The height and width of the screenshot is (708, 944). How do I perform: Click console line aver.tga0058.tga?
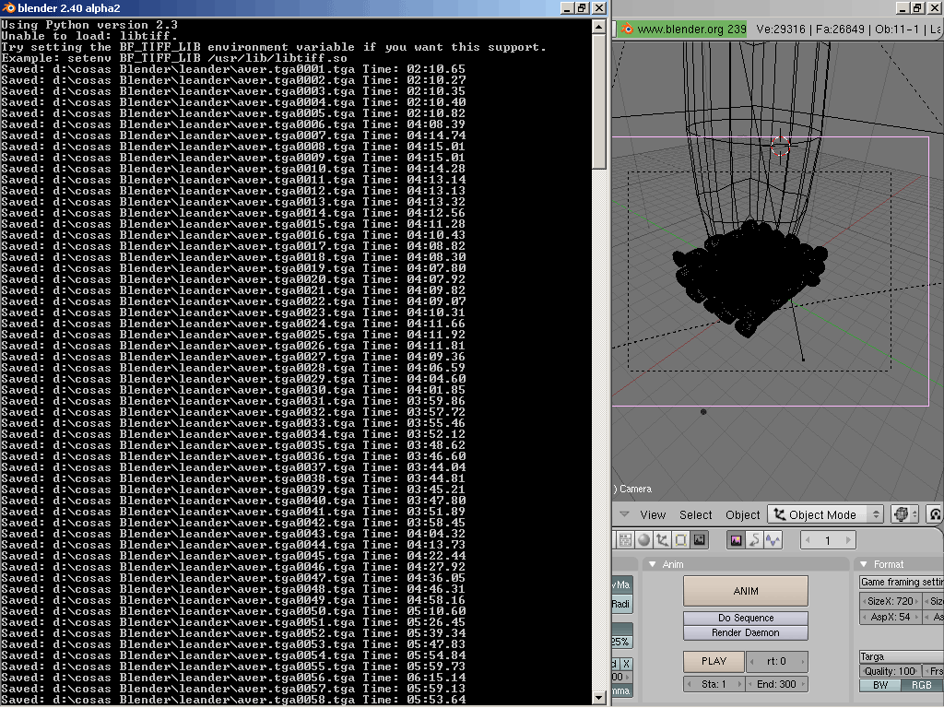[233, 700]
